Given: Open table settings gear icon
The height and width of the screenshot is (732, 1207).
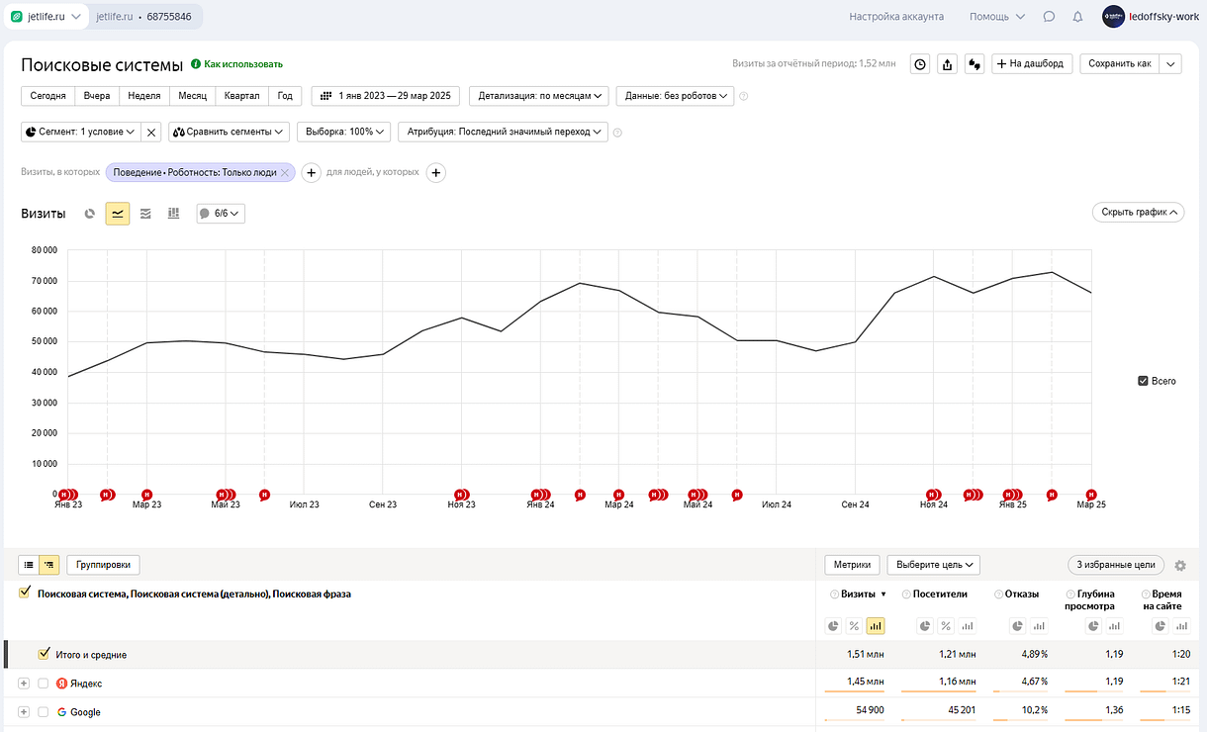Looking at the screenshot, I should pos(1179,565).
